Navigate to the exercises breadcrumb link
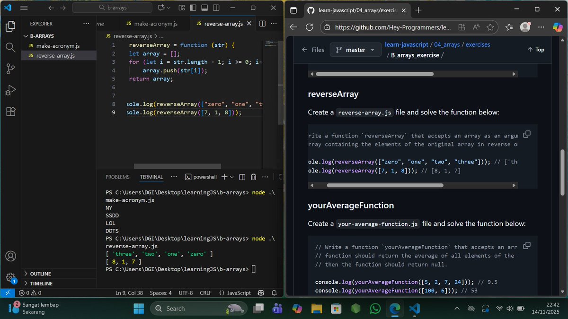Viewport: 568px width, 319px height. tap(478, 44)
